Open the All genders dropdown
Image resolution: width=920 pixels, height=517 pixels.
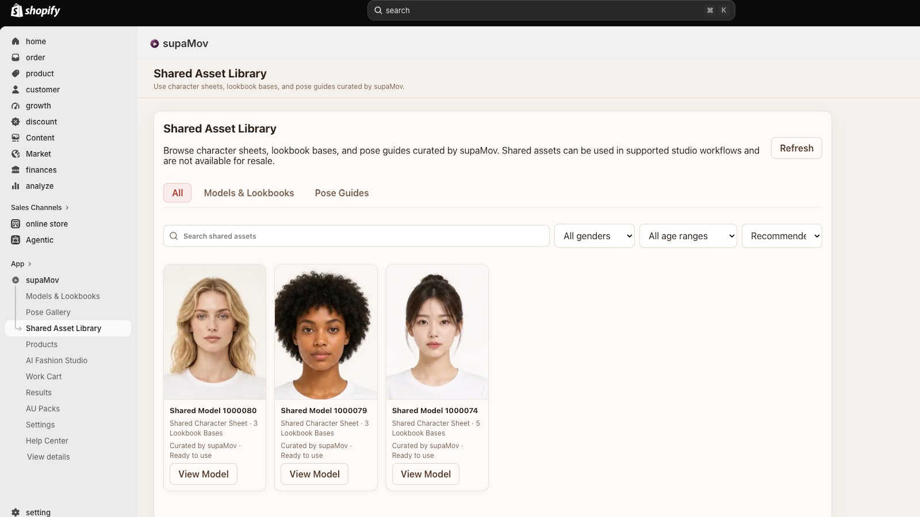[x=595, y=236]
